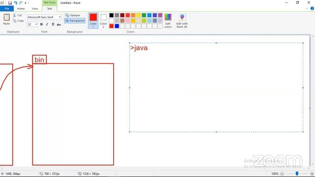Set text background to Transparent

click(75, 21)
